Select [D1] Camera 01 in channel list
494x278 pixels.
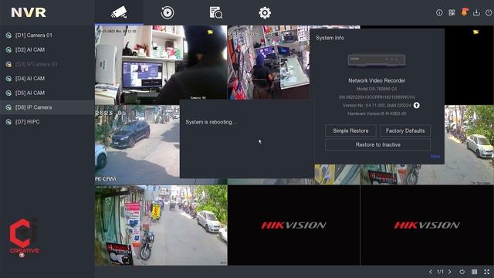(47, 36)
